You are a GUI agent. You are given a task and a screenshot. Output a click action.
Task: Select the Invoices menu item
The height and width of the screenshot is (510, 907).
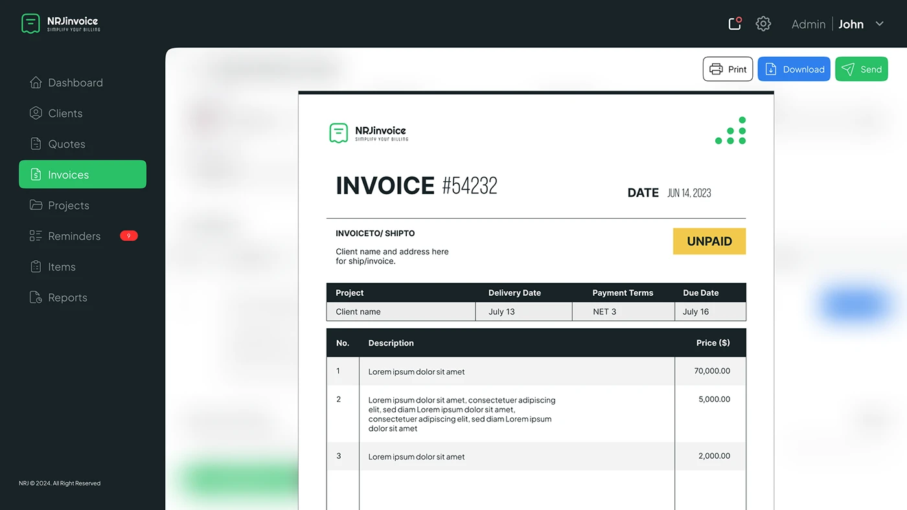coord(82,175)
